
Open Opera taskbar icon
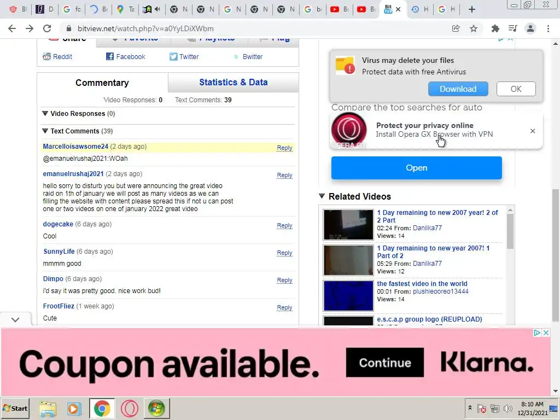[129, 409]
